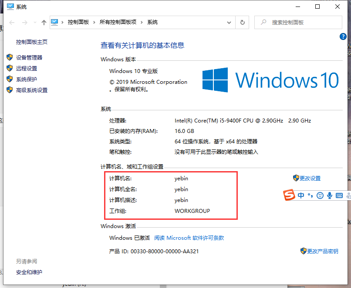Open 控制面板主页 link

(32, 42)
